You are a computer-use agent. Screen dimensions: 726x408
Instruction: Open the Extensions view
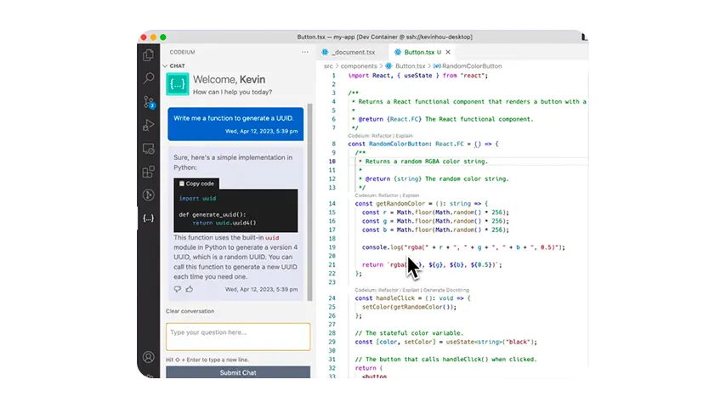pos(149,172)
